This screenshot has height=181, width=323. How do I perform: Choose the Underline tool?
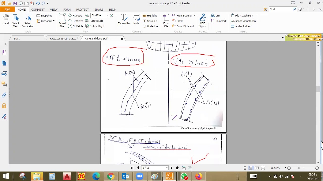(x=150, y=26)
